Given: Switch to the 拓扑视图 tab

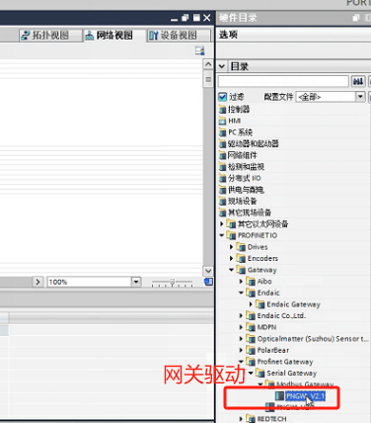Looking at the screenshot, I should [50, 36].
